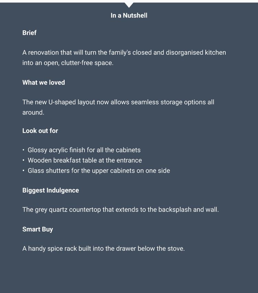Screen dimensions: 258x293
Task: Click the 'Wooden breakfast table' bullet item
Action: pos(85,160)
